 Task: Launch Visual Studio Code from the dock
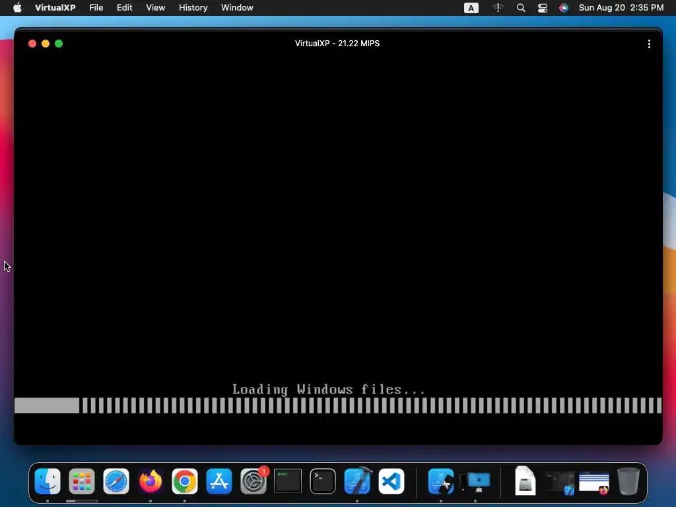391,481
